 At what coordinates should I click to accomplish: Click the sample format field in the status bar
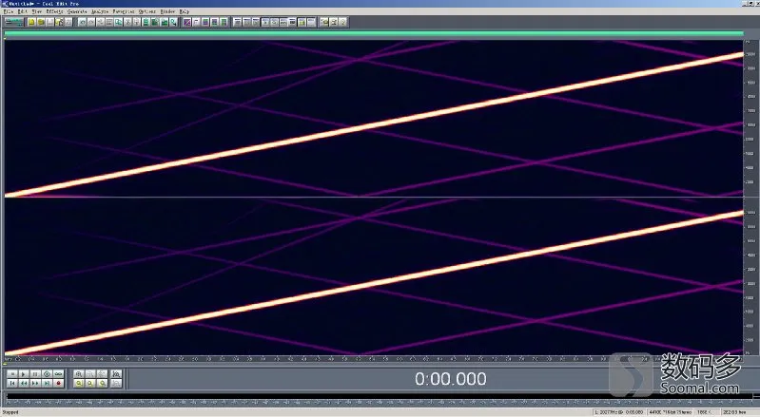point(672,412)
